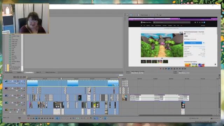224x126 pixels.
Task: Pause from the video preview transport
Action: (171, 69)
